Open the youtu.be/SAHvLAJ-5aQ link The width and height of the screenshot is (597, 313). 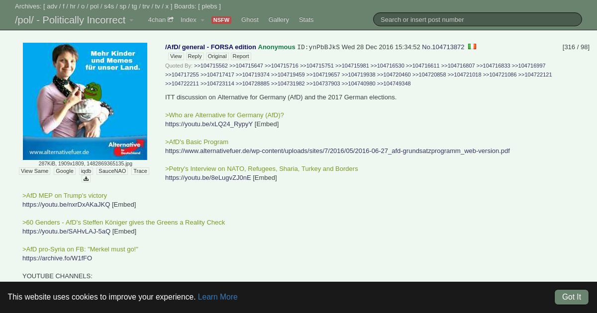pyautogui.click(x=66, y=232)
